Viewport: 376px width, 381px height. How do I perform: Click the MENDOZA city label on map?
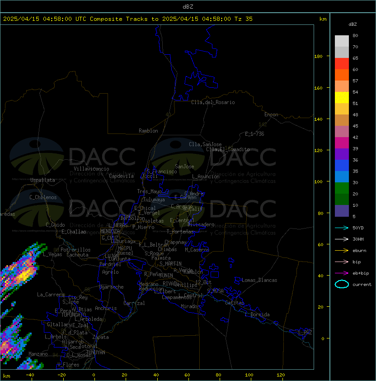(110, 231)
